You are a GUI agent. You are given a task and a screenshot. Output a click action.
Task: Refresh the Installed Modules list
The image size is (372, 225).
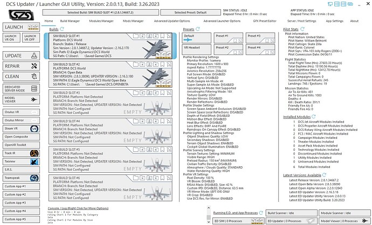point(314,116)
